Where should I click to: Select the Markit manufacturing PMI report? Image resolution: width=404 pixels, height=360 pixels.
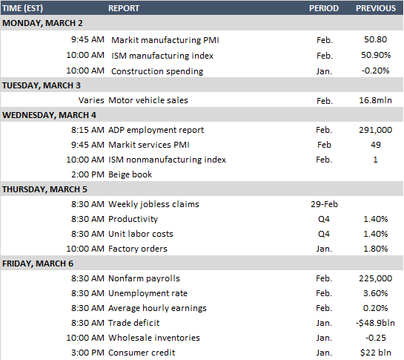tap(165, 40)
